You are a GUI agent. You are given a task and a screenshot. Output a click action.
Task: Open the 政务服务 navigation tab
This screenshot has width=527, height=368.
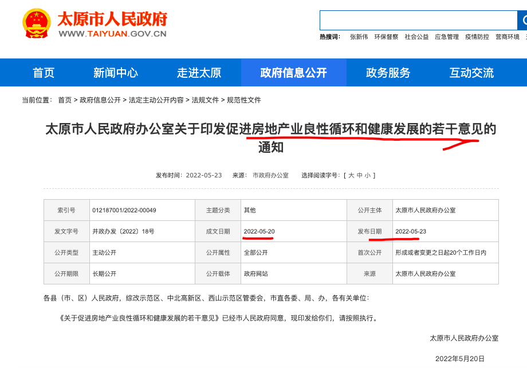coord(388,73)
